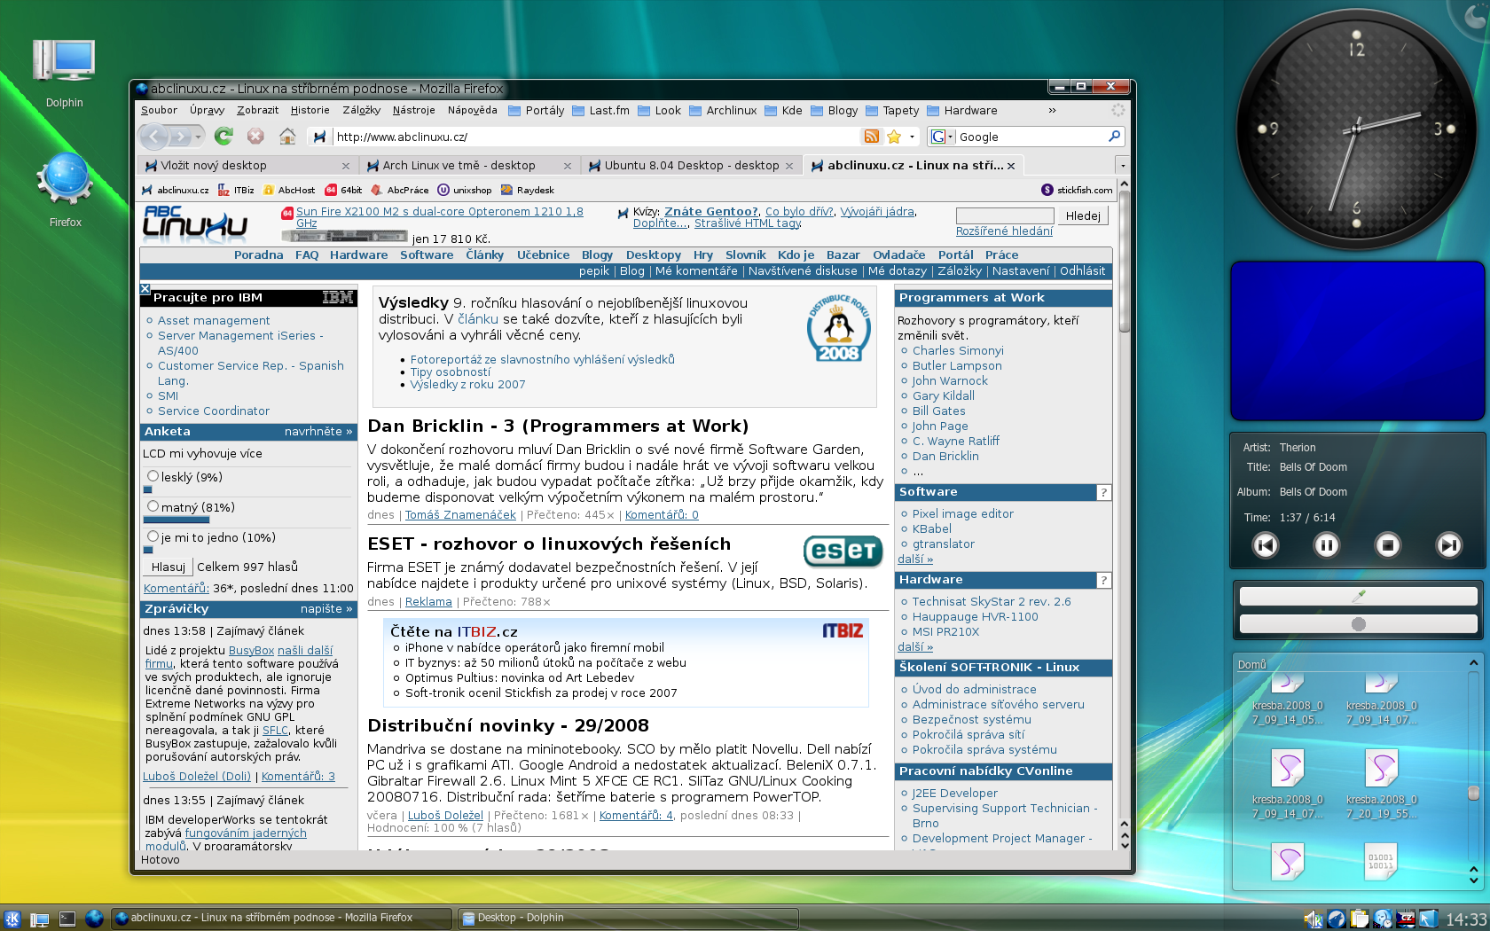Expand 'další »' under Software panel

pyautogui.click(x=915, y=559)
